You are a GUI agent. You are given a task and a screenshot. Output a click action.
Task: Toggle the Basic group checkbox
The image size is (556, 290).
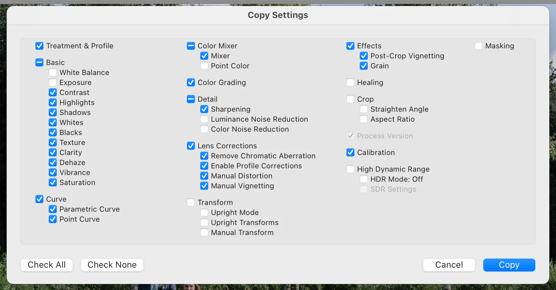(39, 63)
